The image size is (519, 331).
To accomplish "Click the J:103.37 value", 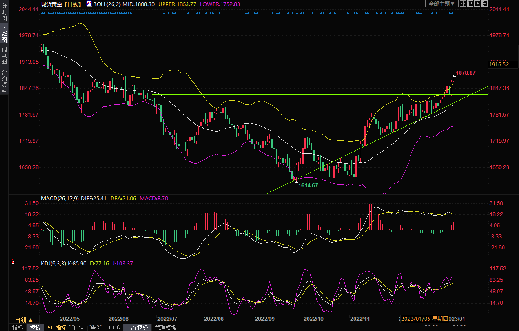I will tap(123, 264).
